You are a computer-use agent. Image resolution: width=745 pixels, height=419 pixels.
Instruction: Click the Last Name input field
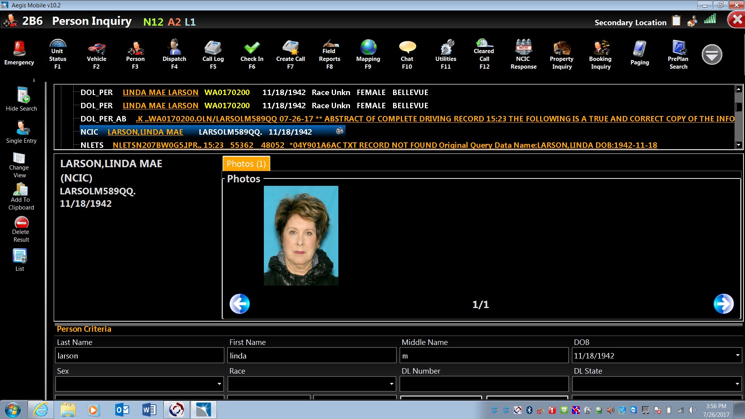(x=140, y=355)
